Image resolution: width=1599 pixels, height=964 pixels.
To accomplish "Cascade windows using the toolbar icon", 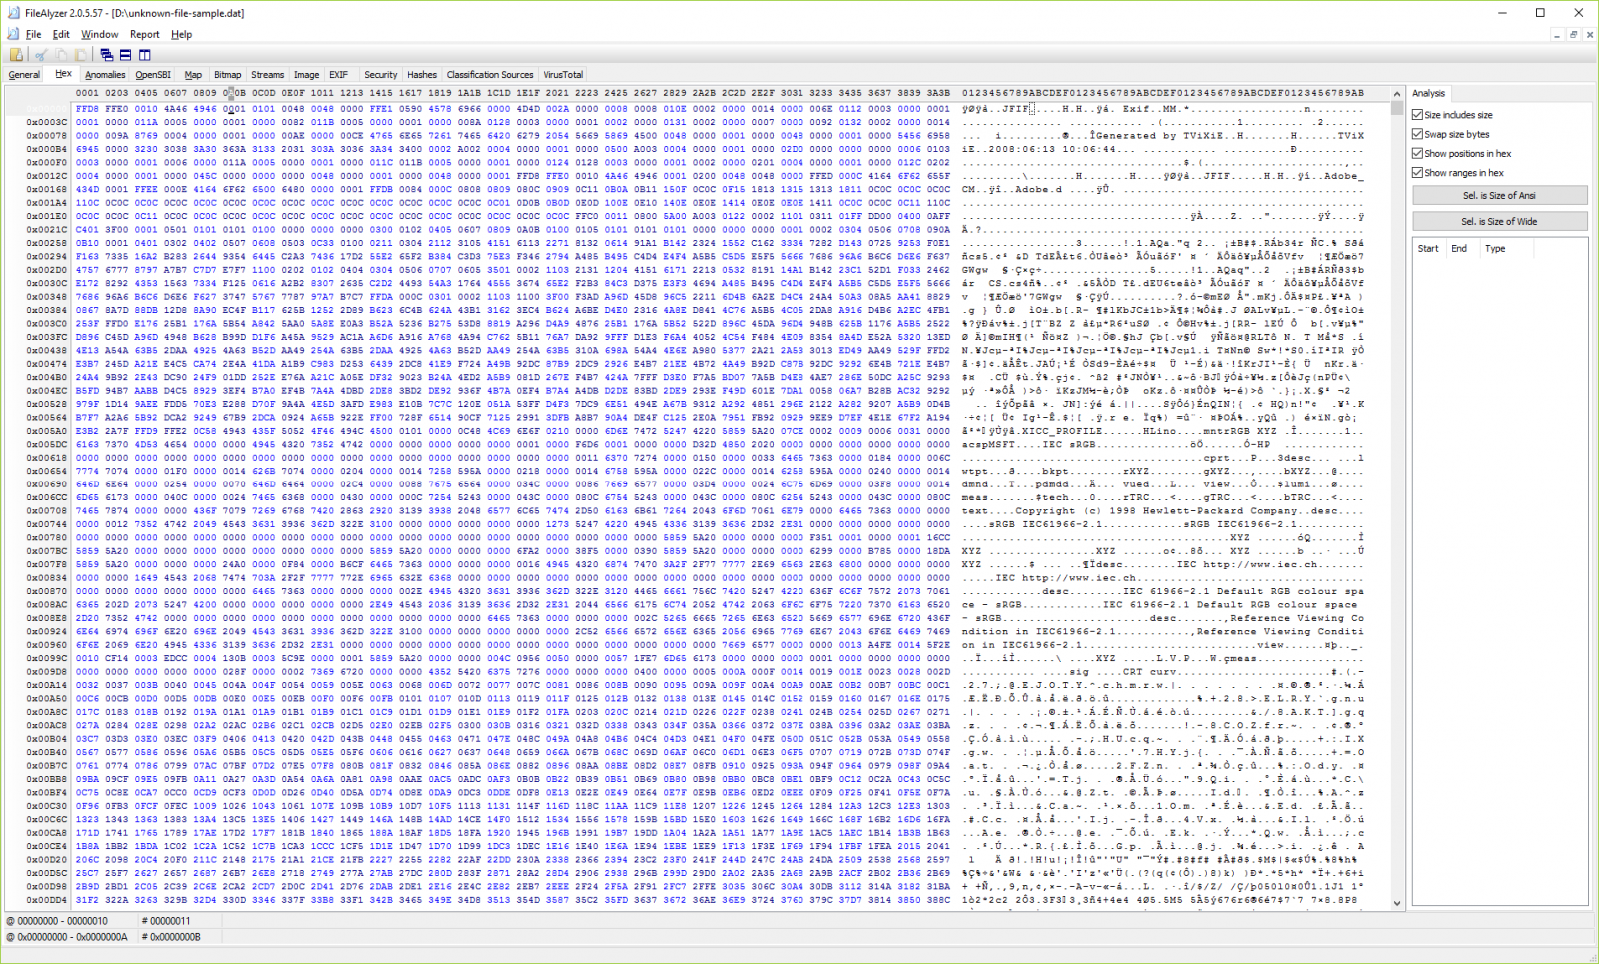I will coord(106,55).
